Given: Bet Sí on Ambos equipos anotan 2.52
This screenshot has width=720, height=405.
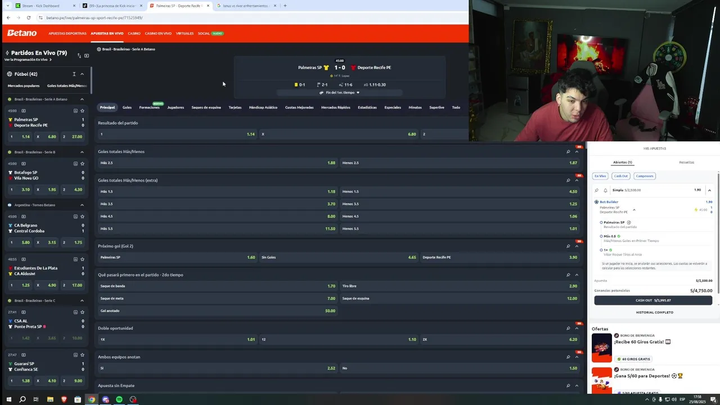Looking at the screenshot, I should [218, 368].
